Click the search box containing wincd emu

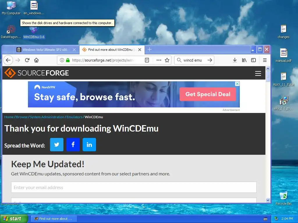(x=194, y=60)
